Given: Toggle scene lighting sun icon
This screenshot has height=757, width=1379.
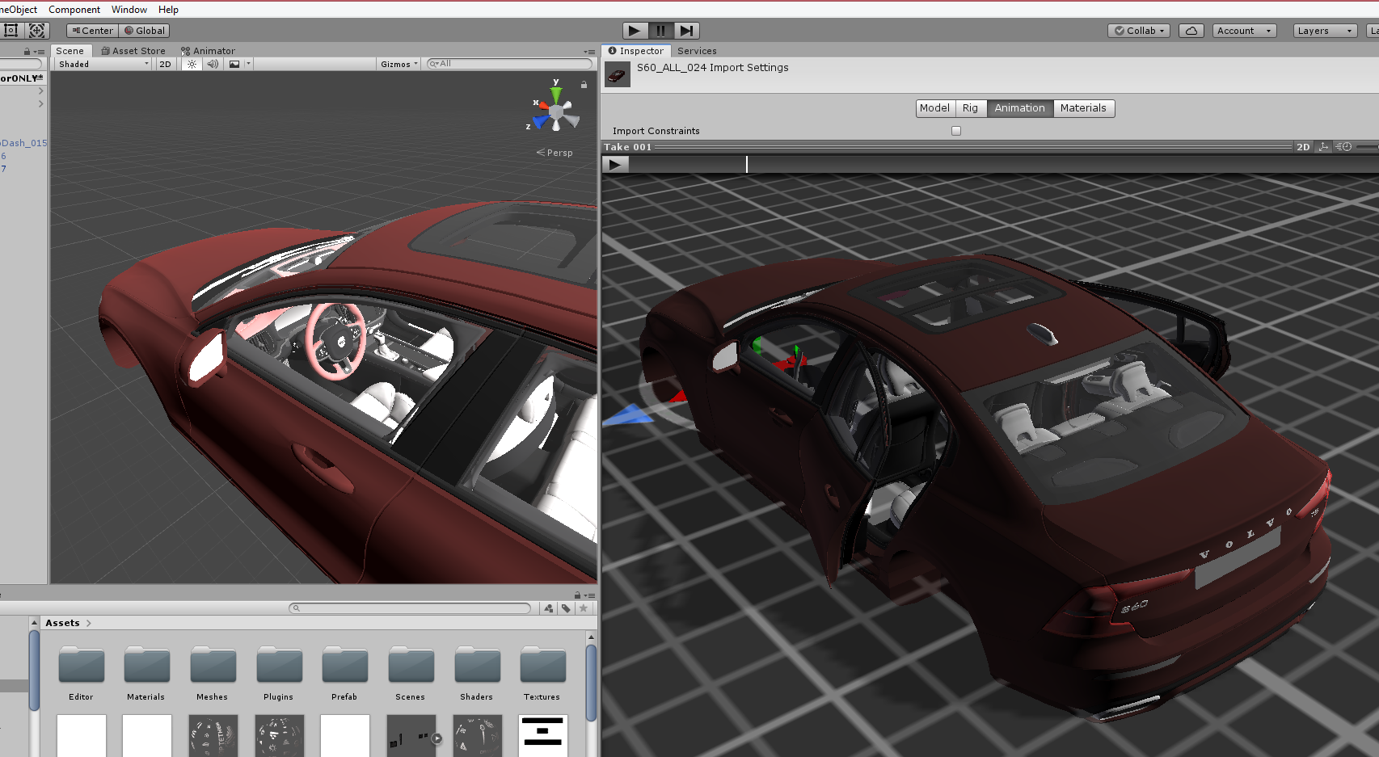Looking at the screenshot, I should 192,64.
